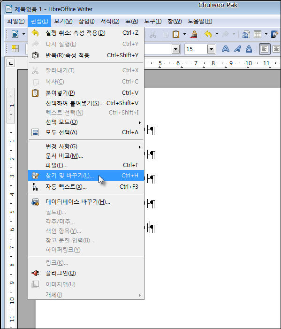Click the Cut scissors toolbar icon
This screenshot has height=329, width=281.
(153, 34)
